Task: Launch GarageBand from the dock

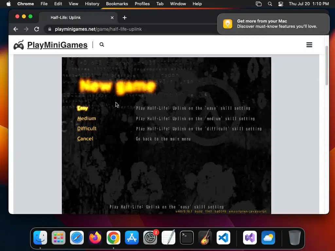Action: (205, 238)
